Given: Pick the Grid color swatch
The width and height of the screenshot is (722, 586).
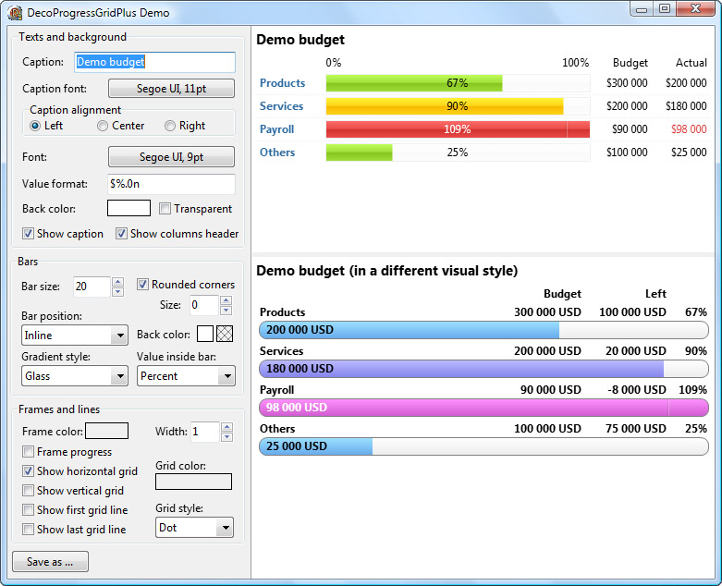Looking at the screenshot, I should tap(193, 482).
